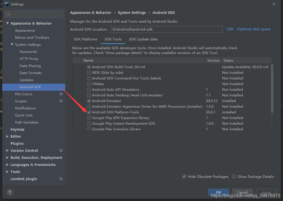
Task: Click the Optimize disk space link
Action: click(x=254, y=29)
